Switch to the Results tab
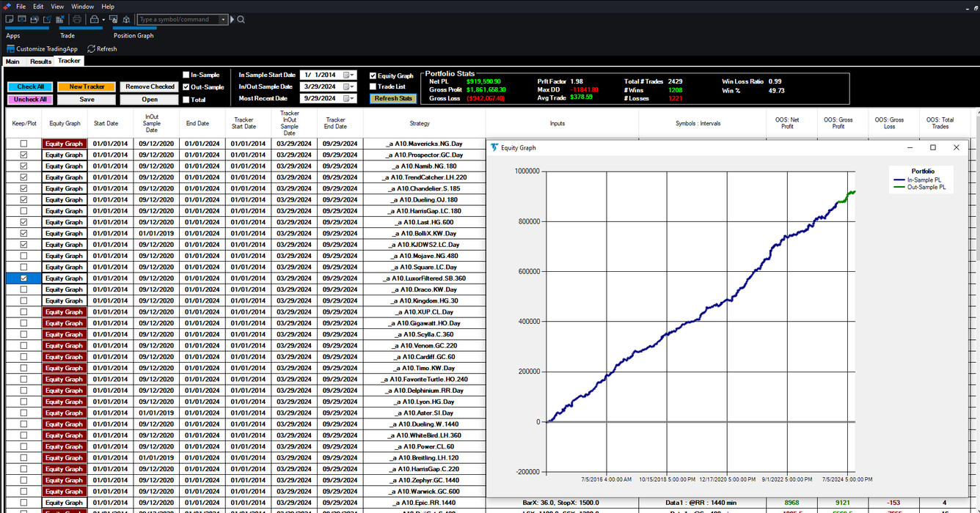The height and width of the screenshot is (513, 980). point(40,62)
